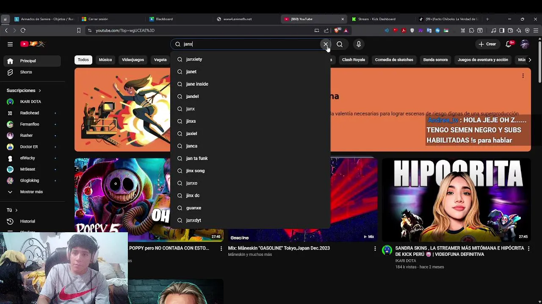Select Comedia de sketches chip

click(394, 60)
